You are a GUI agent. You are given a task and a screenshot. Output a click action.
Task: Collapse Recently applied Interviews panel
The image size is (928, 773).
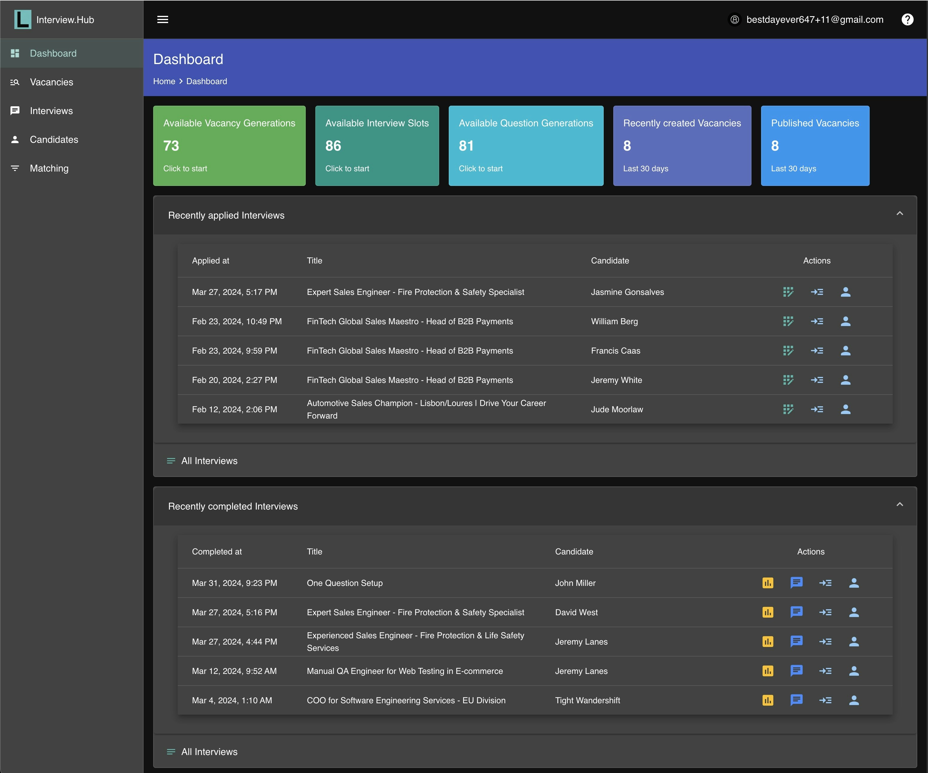click(x=899, y=214)
